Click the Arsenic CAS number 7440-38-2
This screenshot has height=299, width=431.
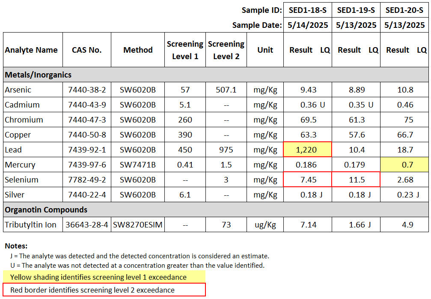(86, 90)
